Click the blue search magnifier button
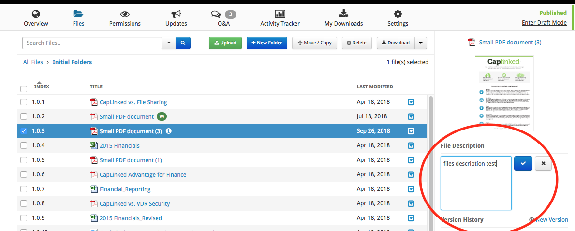The image size is (575, 231). coord(183,43)
